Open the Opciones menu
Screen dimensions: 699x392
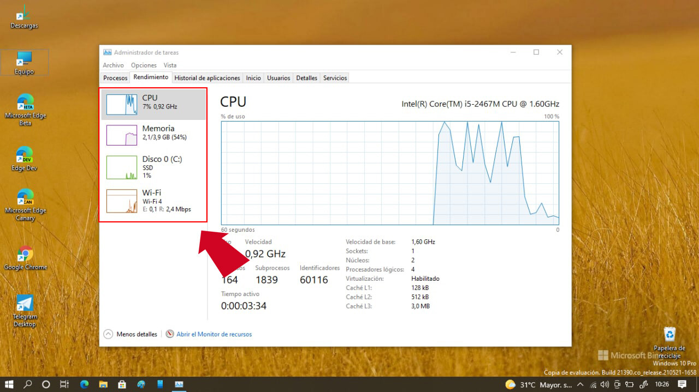click(x=144, y=65)
